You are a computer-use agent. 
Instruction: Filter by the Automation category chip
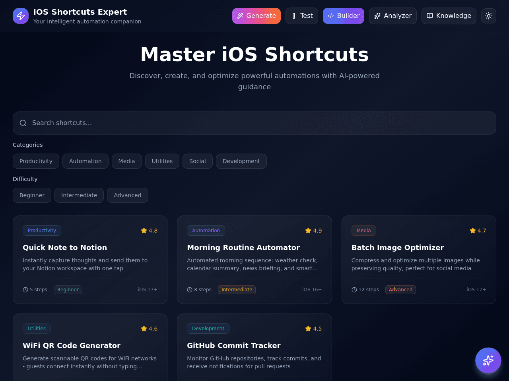85,161
